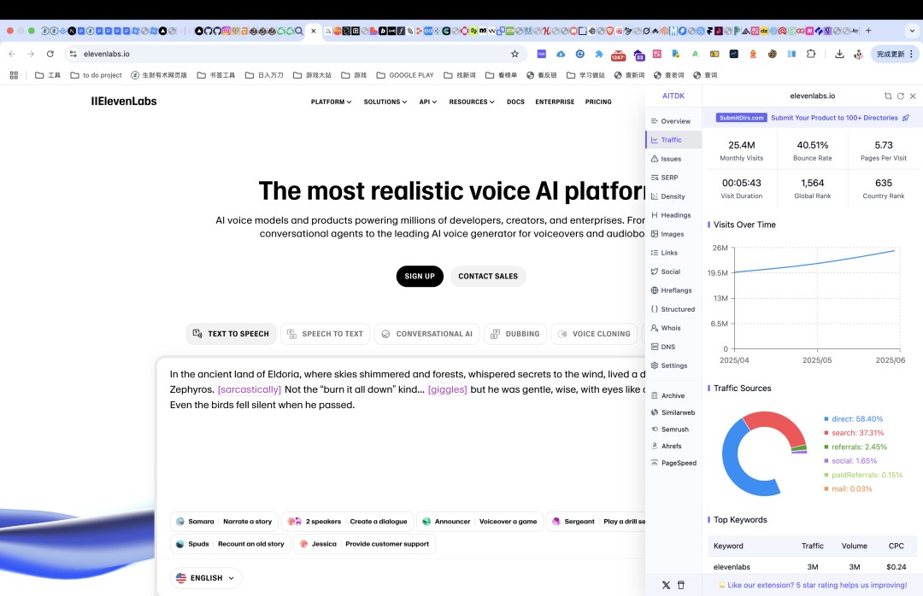The image size is (923, 596).
Task: Open PRICING in the site navigation
Action: [598, 102]
